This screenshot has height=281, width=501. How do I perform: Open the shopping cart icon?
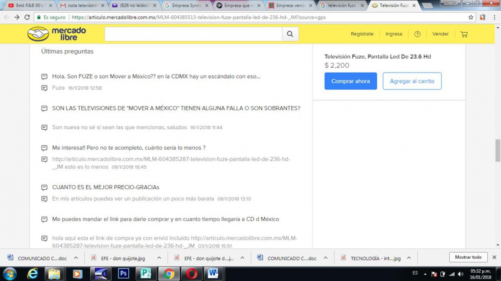464,34
